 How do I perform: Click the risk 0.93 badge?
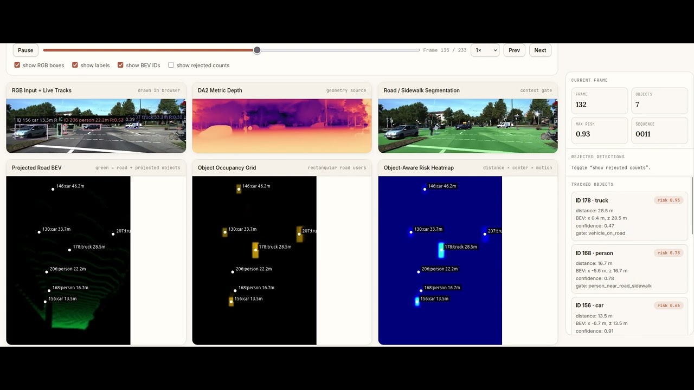pos(669,200)
